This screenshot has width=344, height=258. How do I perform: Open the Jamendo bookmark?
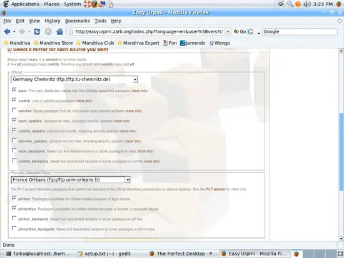coord(193,43)
